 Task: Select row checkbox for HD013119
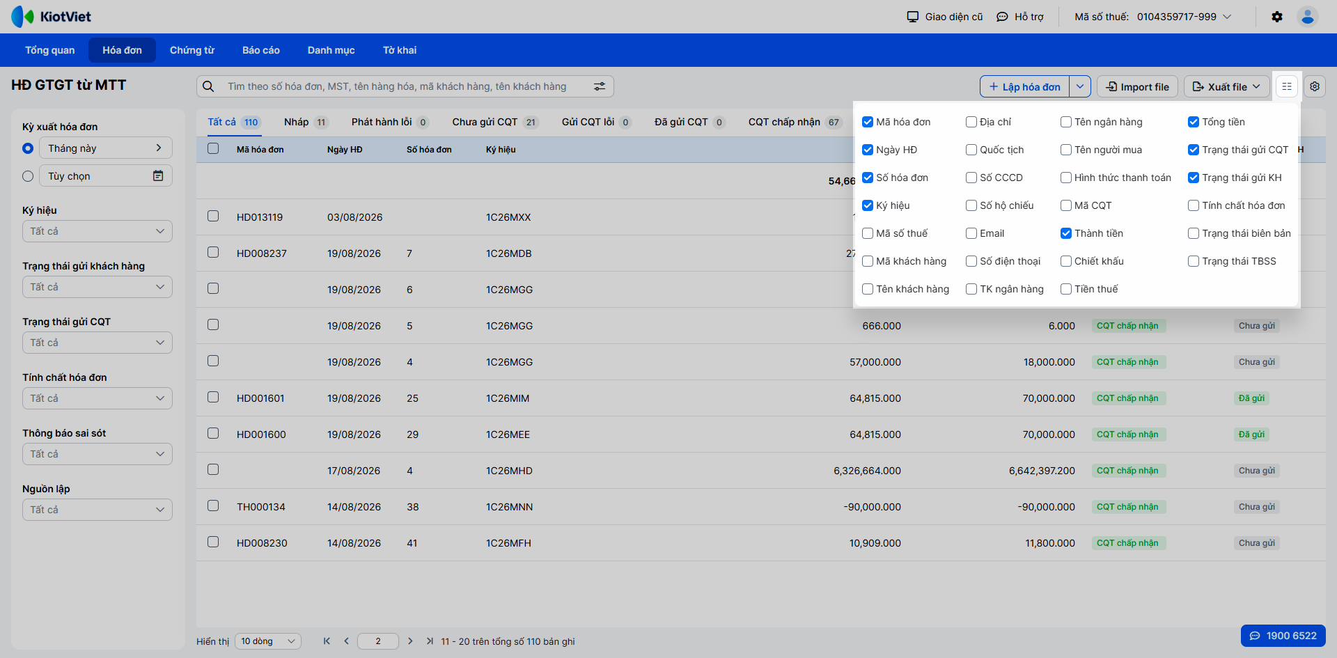pos(213,216)
